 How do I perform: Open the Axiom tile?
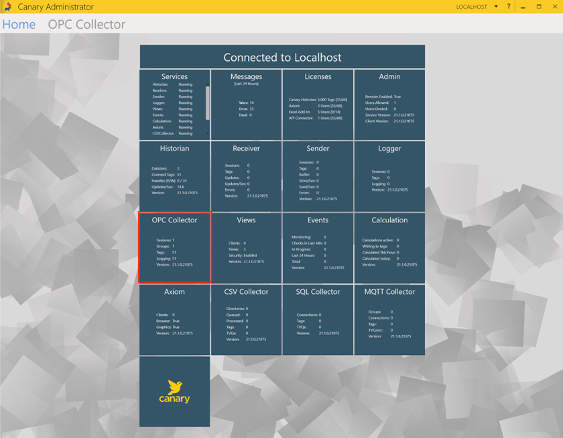tap(174, 319)
